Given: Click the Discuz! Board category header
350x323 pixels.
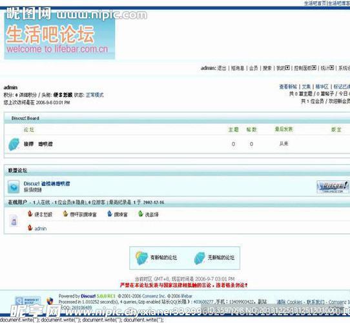Looking at the screenshot, I should click(x=25, y=118).
